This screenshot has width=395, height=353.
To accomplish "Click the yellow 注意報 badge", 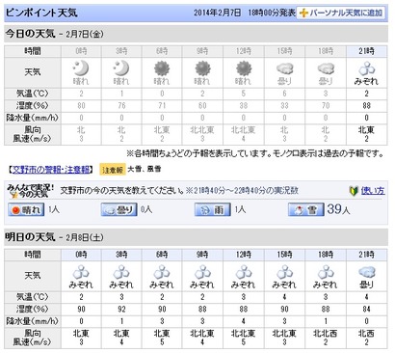I will pyautogui.click(x=113, y=170).
